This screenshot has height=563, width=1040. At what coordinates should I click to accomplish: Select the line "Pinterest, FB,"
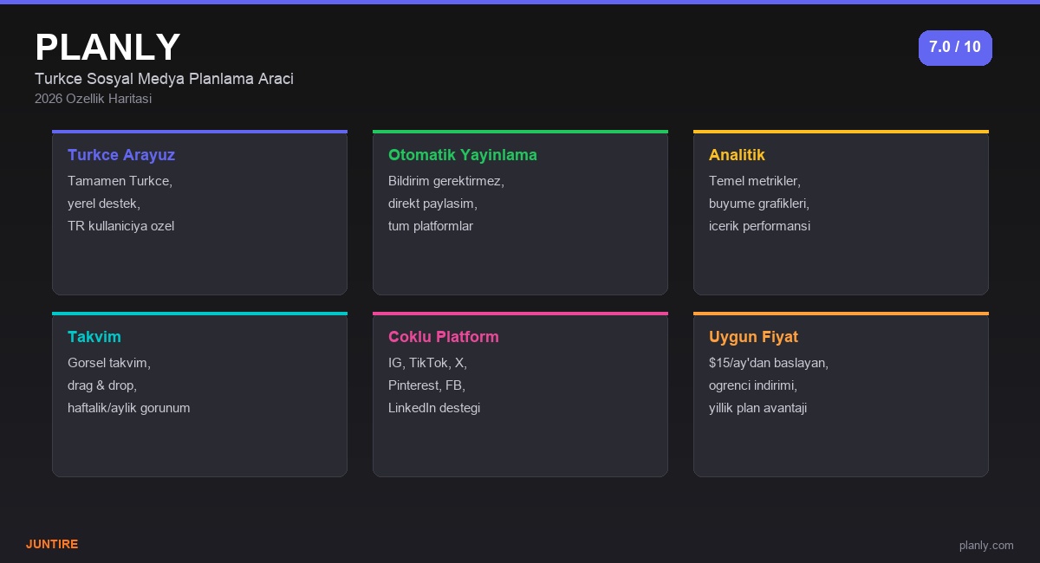click(x=426, y=385)
